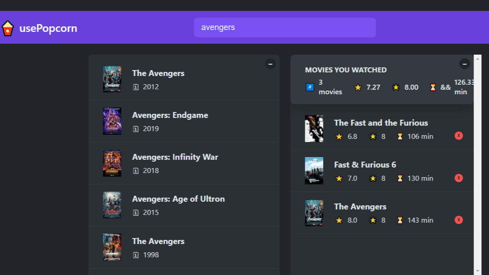Click the popcorn logo icon
This screenshot has width=489, height=275.
click(7, 28)
